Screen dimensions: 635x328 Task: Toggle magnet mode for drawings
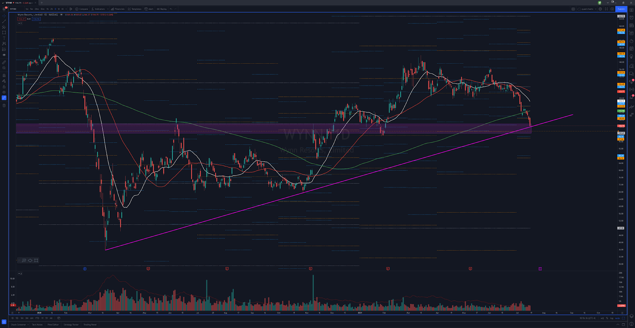pos(4,75)
